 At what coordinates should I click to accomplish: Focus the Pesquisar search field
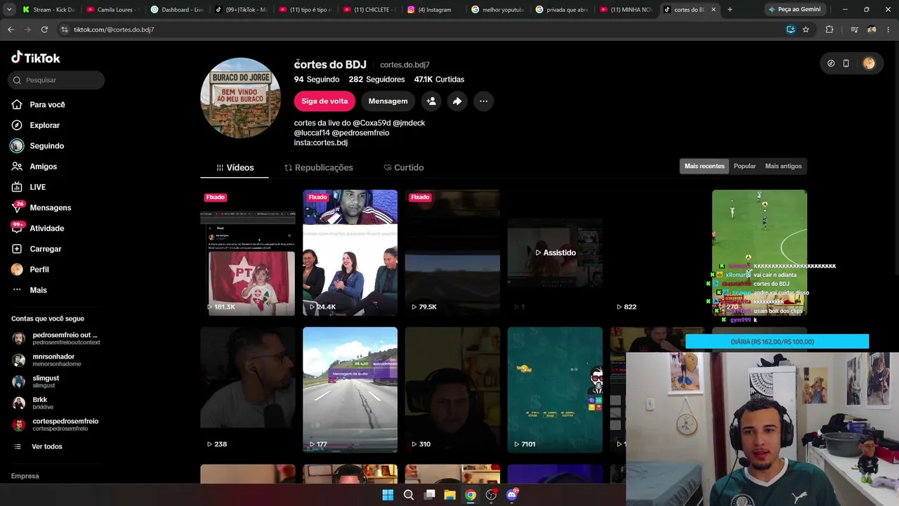56,80
